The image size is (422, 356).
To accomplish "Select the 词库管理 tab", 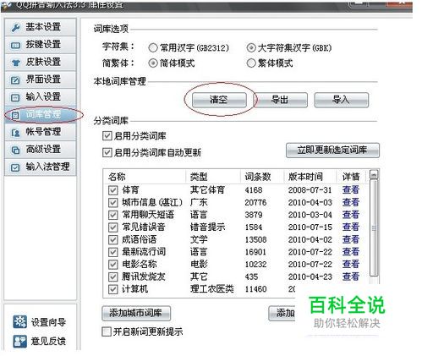I will 41,115.
